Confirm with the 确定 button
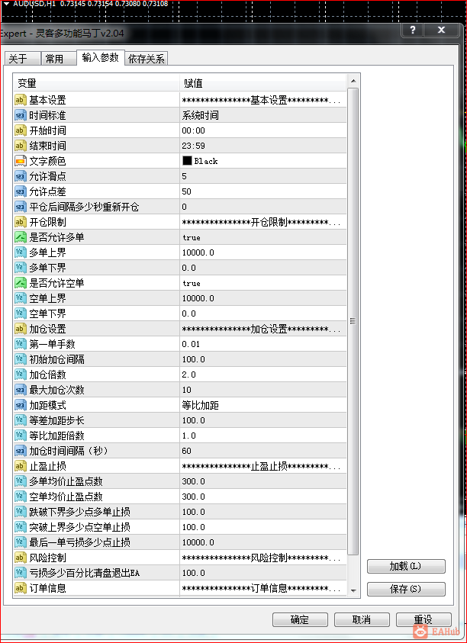 point(300,619)
